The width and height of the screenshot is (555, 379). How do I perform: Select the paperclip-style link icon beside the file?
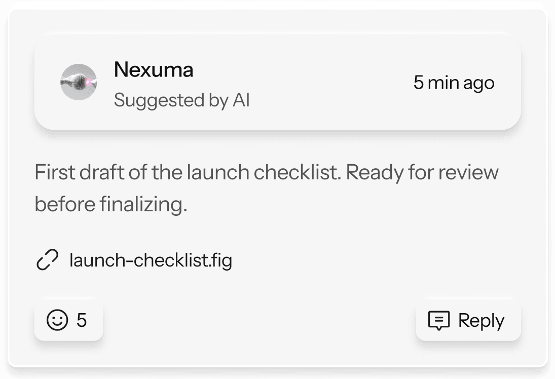tap(47, 260)
